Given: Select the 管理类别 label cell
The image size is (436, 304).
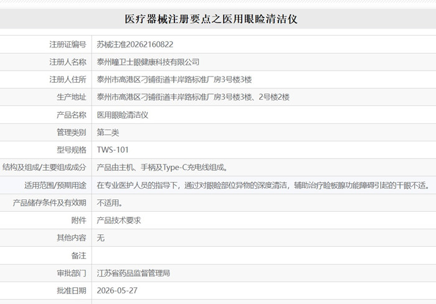Looking at the screenshot, I should tap(71, 133).
